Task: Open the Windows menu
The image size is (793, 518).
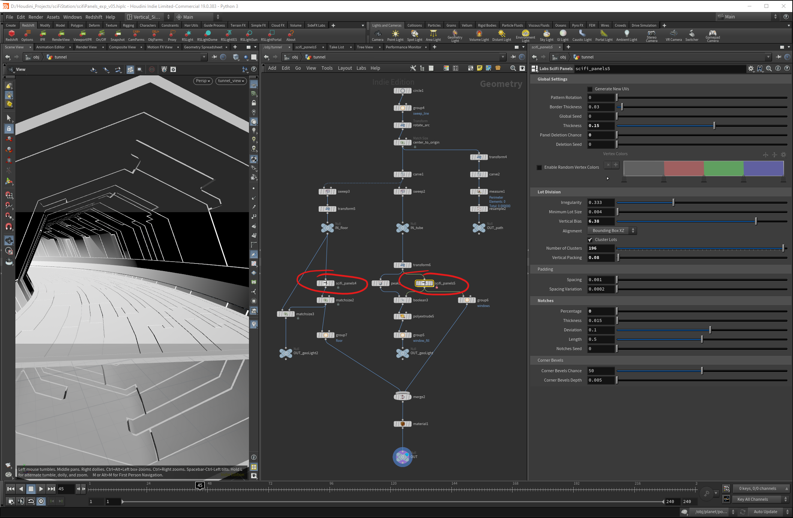Action: 72,17
